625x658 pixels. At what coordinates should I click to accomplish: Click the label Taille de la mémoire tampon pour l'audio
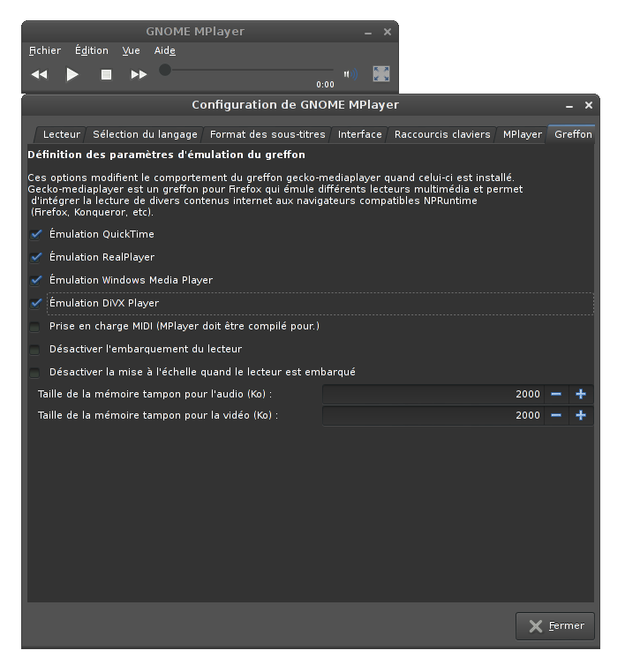coord(154,394)
